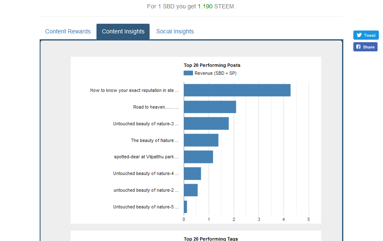
Task: Click the 'untouched beauty of nature-2' bar
Action: click(190, 190)
